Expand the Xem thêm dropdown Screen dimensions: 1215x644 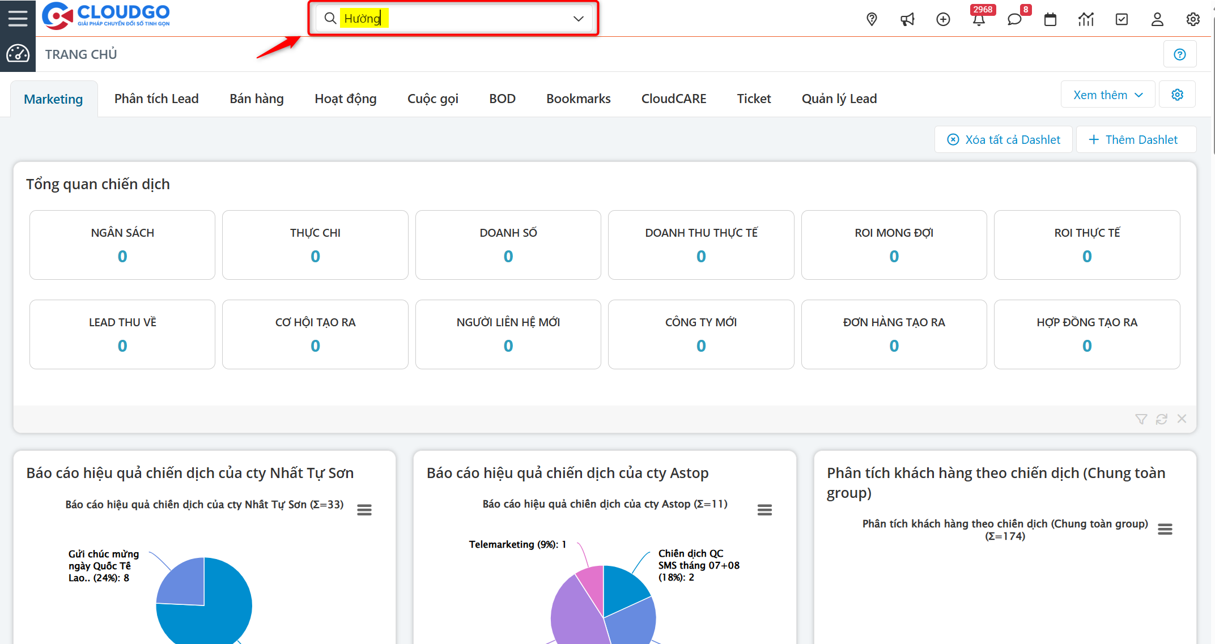(x=1107, y=95)
